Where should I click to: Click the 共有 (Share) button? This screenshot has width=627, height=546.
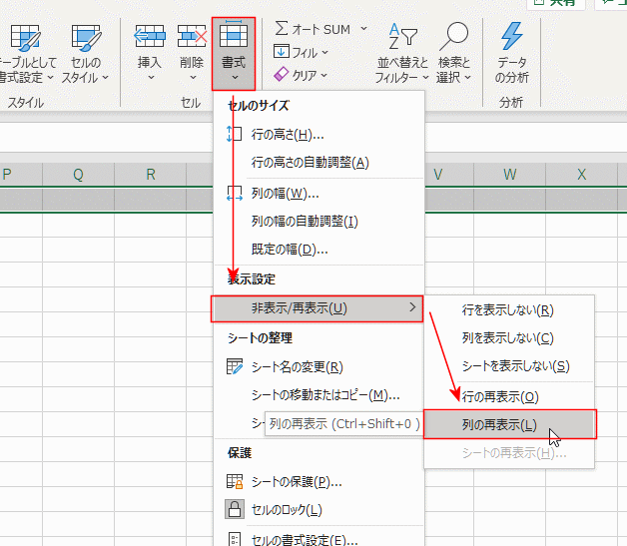[x=555, y=3]
